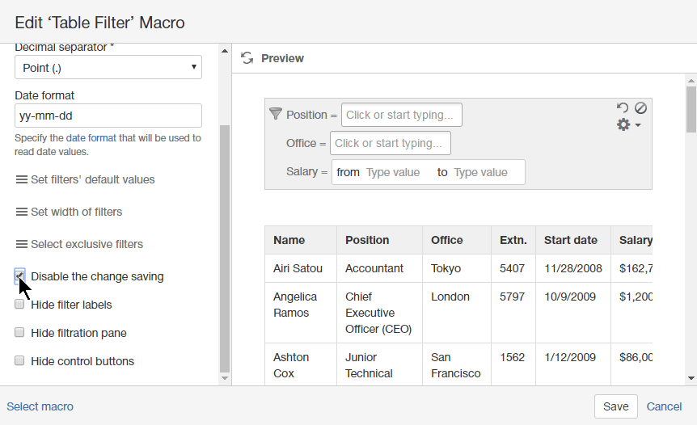Click the undo filter changes icon
697x425 pixels.
click(622, 107)
